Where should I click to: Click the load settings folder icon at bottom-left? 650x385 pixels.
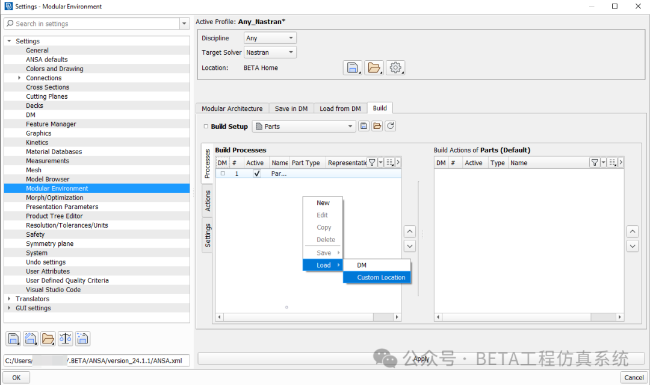48,339
